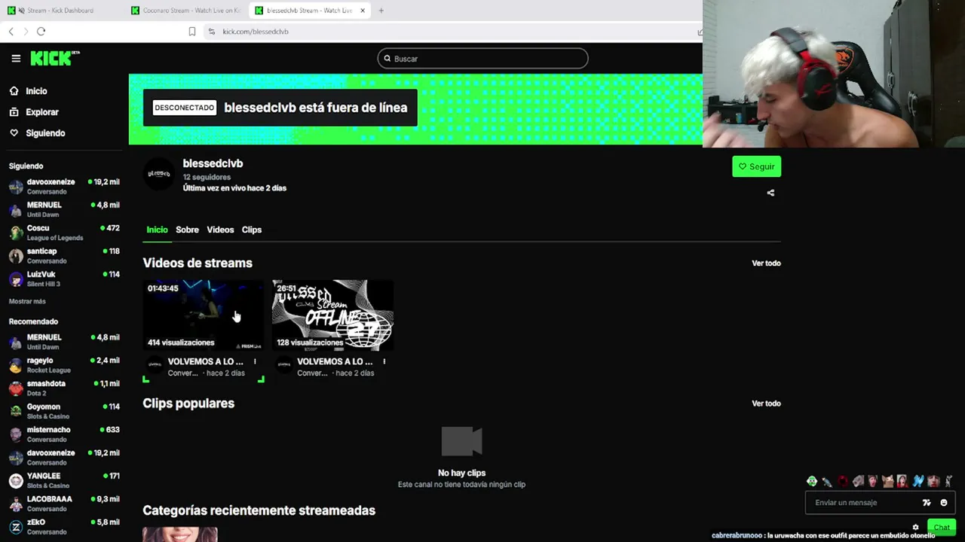Focus the Buscar search field
The width and height of the screenshot is (965, 542).
click(482, 59)
